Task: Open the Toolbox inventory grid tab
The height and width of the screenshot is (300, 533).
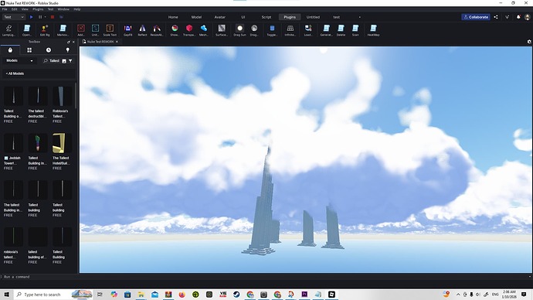Action: 29,50
